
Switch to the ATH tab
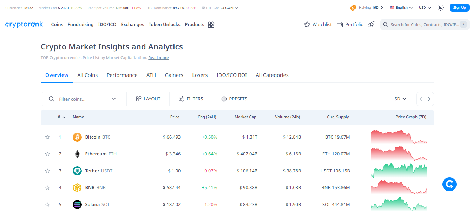pyautogui.click(x=151, y=75)
